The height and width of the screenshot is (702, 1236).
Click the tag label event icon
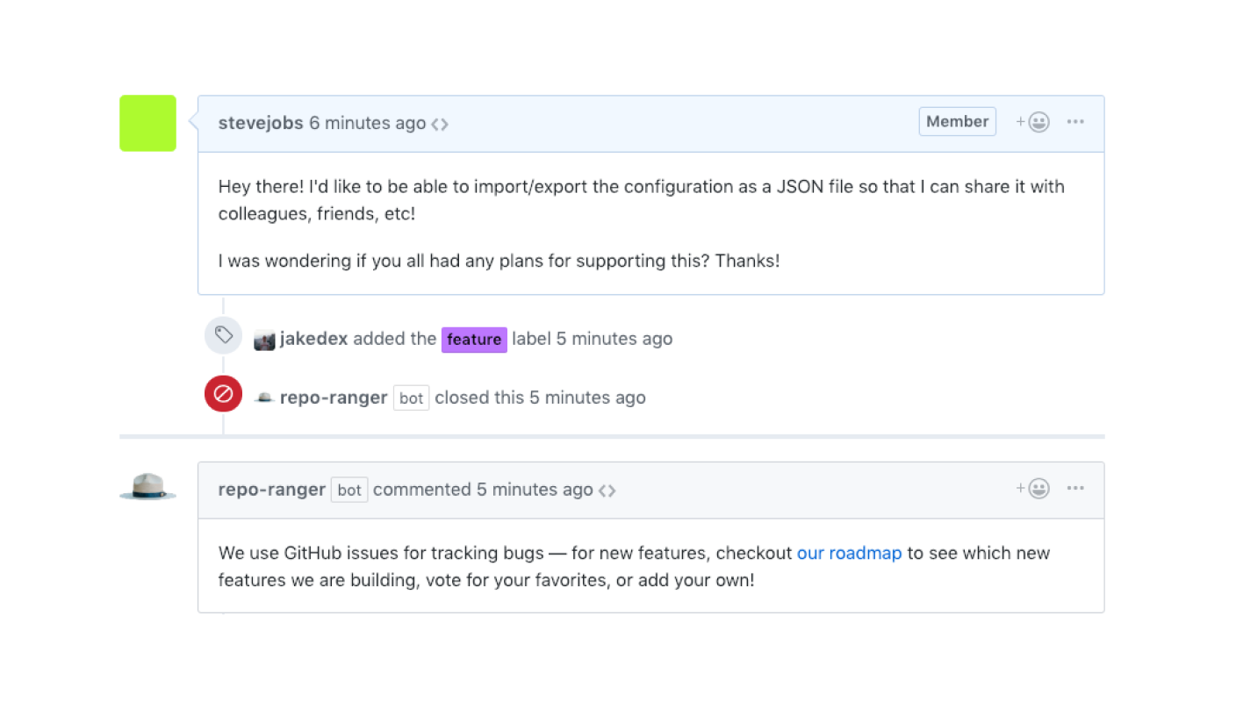coord(223,335)
